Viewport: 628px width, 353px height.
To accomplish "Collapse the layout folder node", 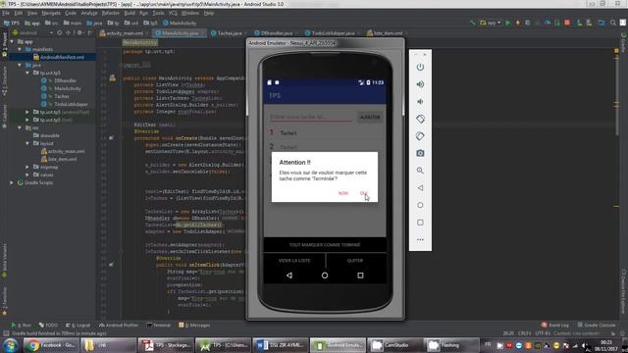I will (x=27, y=143).
